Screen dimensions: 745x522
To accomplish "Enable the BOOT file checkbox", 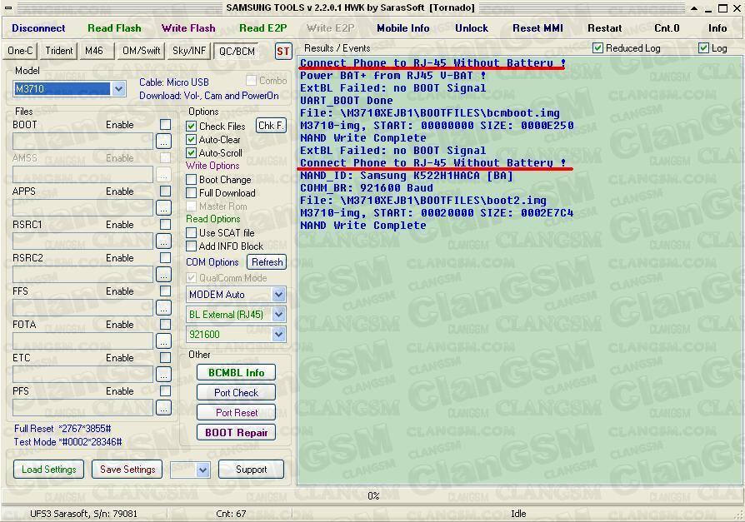I will pos(165,124).
